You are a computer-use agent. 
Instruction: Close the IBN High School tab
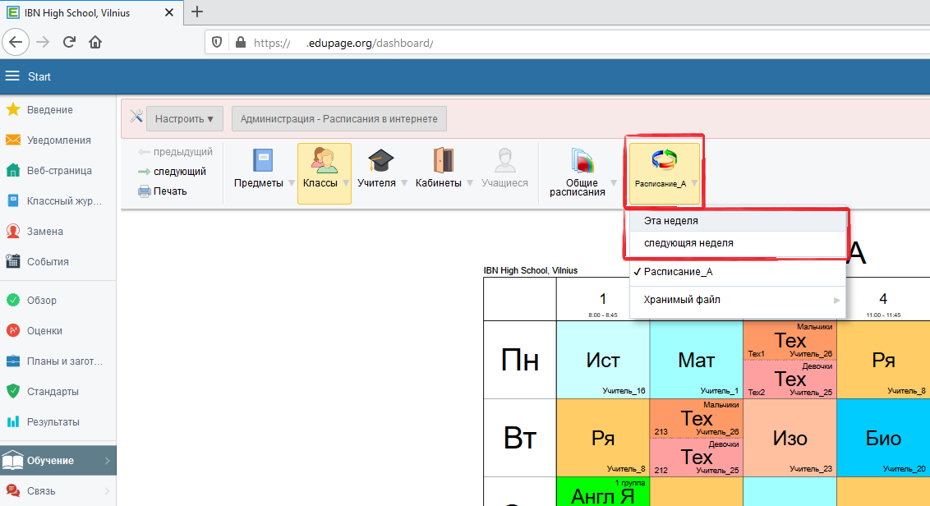click(169, 12)
